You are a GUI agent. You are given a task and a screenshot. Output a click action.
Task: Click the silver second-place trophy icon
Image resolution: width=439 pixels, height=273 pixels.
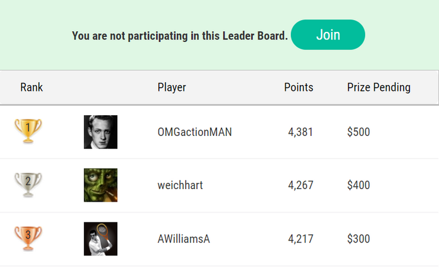[x=28, y=185]
